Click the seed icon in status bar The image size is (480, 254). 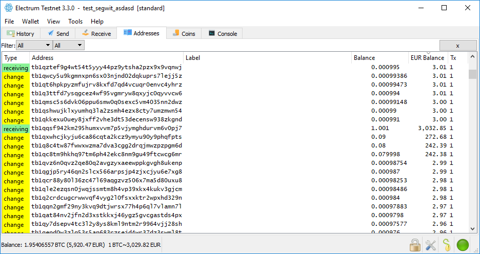[x=447, y=244]
